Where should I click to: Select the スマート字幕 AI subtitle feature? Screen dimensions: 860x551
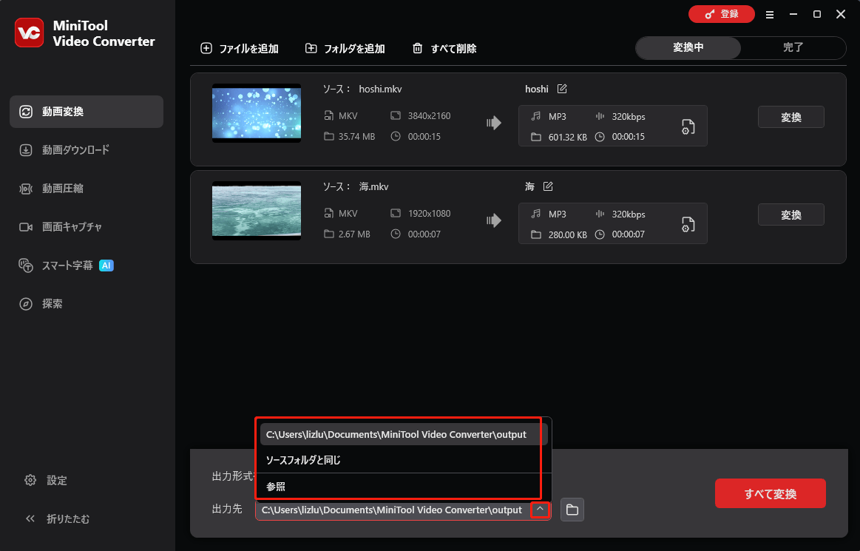coord(68,265)
